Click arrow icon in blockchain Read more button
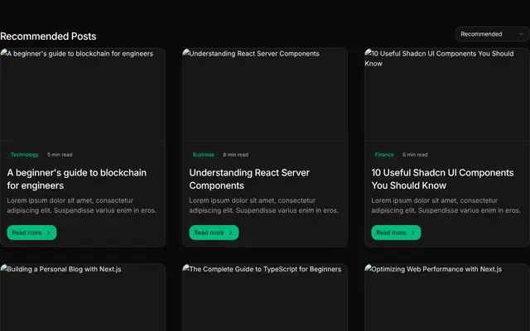Screen dimensions: 530x331 (x=48, y=233)
